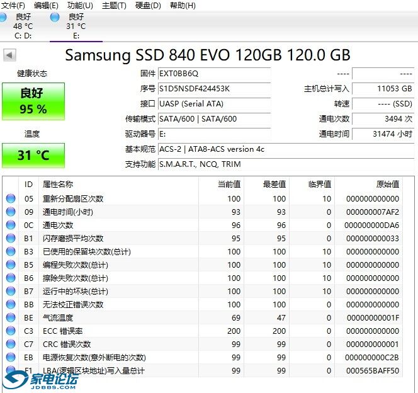Screen dimensions: 418x393
Task: Click status orb of row 05 重新分配扇区次数
Action: 11,198
